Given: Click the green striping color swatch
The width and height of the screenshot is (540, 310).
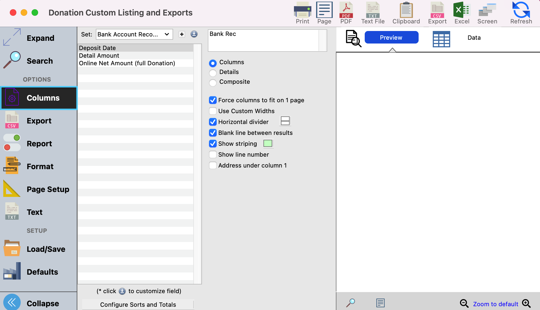Looking at the screenshot, I should [268, 144].
